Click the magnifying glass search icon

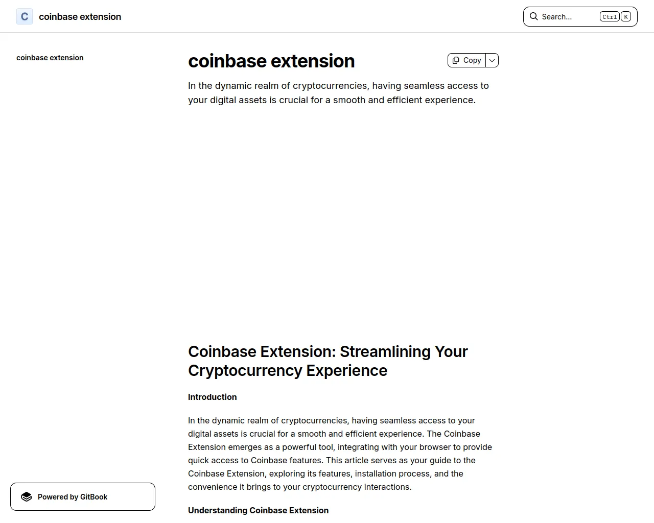coord(533,16)
